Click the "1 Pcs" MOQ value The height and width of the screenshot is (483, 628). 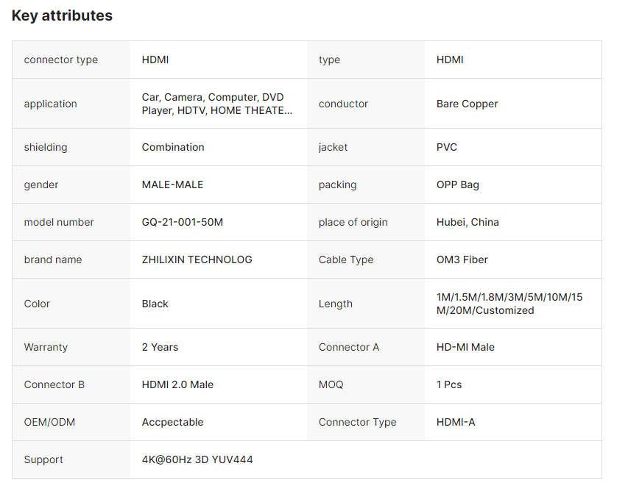click(449, 384)
